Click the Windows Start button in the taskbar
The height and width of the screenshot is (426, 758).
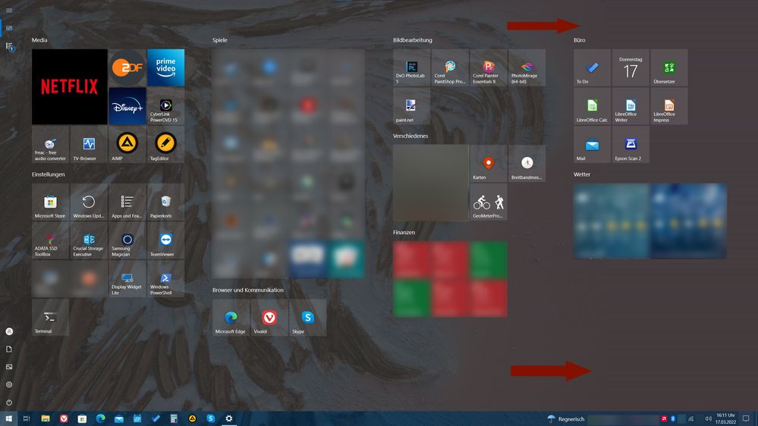tap(8, 418)
